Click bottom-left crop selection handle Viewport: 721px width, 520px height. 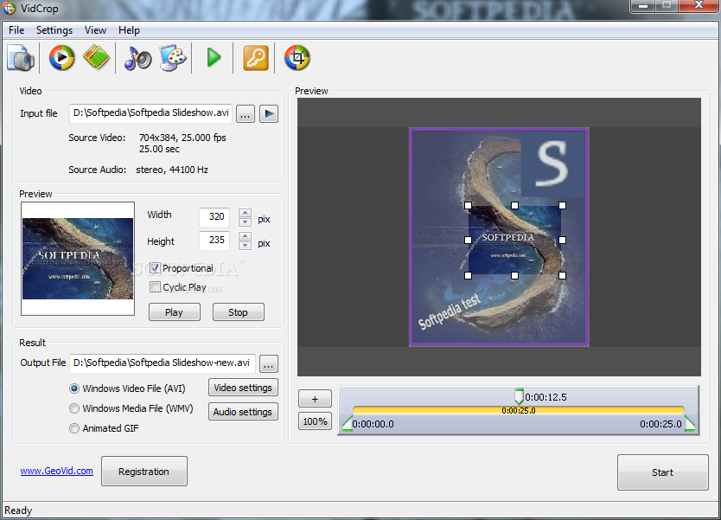(x=468, y=276)
